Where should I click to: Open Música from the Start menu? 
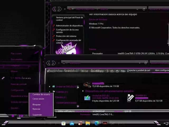[14, 71]
